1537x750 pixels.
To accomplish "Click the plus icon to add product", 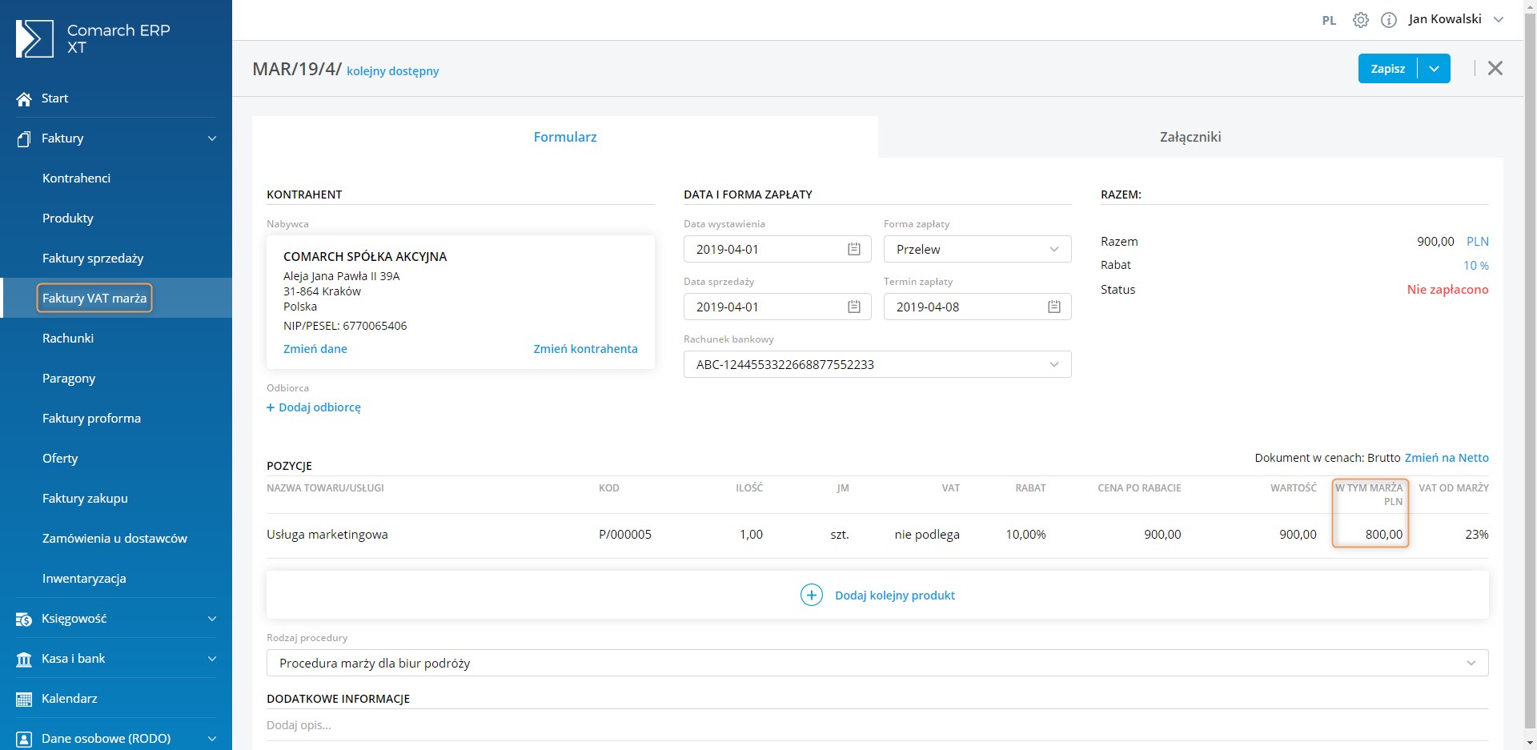I will 811,595.
